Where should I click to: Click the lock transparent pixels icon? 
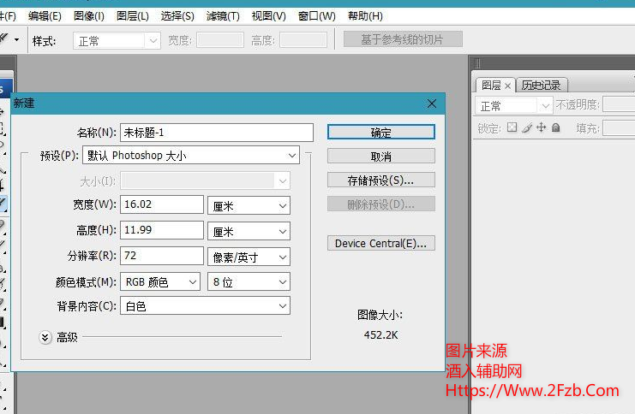click(512, 127)
